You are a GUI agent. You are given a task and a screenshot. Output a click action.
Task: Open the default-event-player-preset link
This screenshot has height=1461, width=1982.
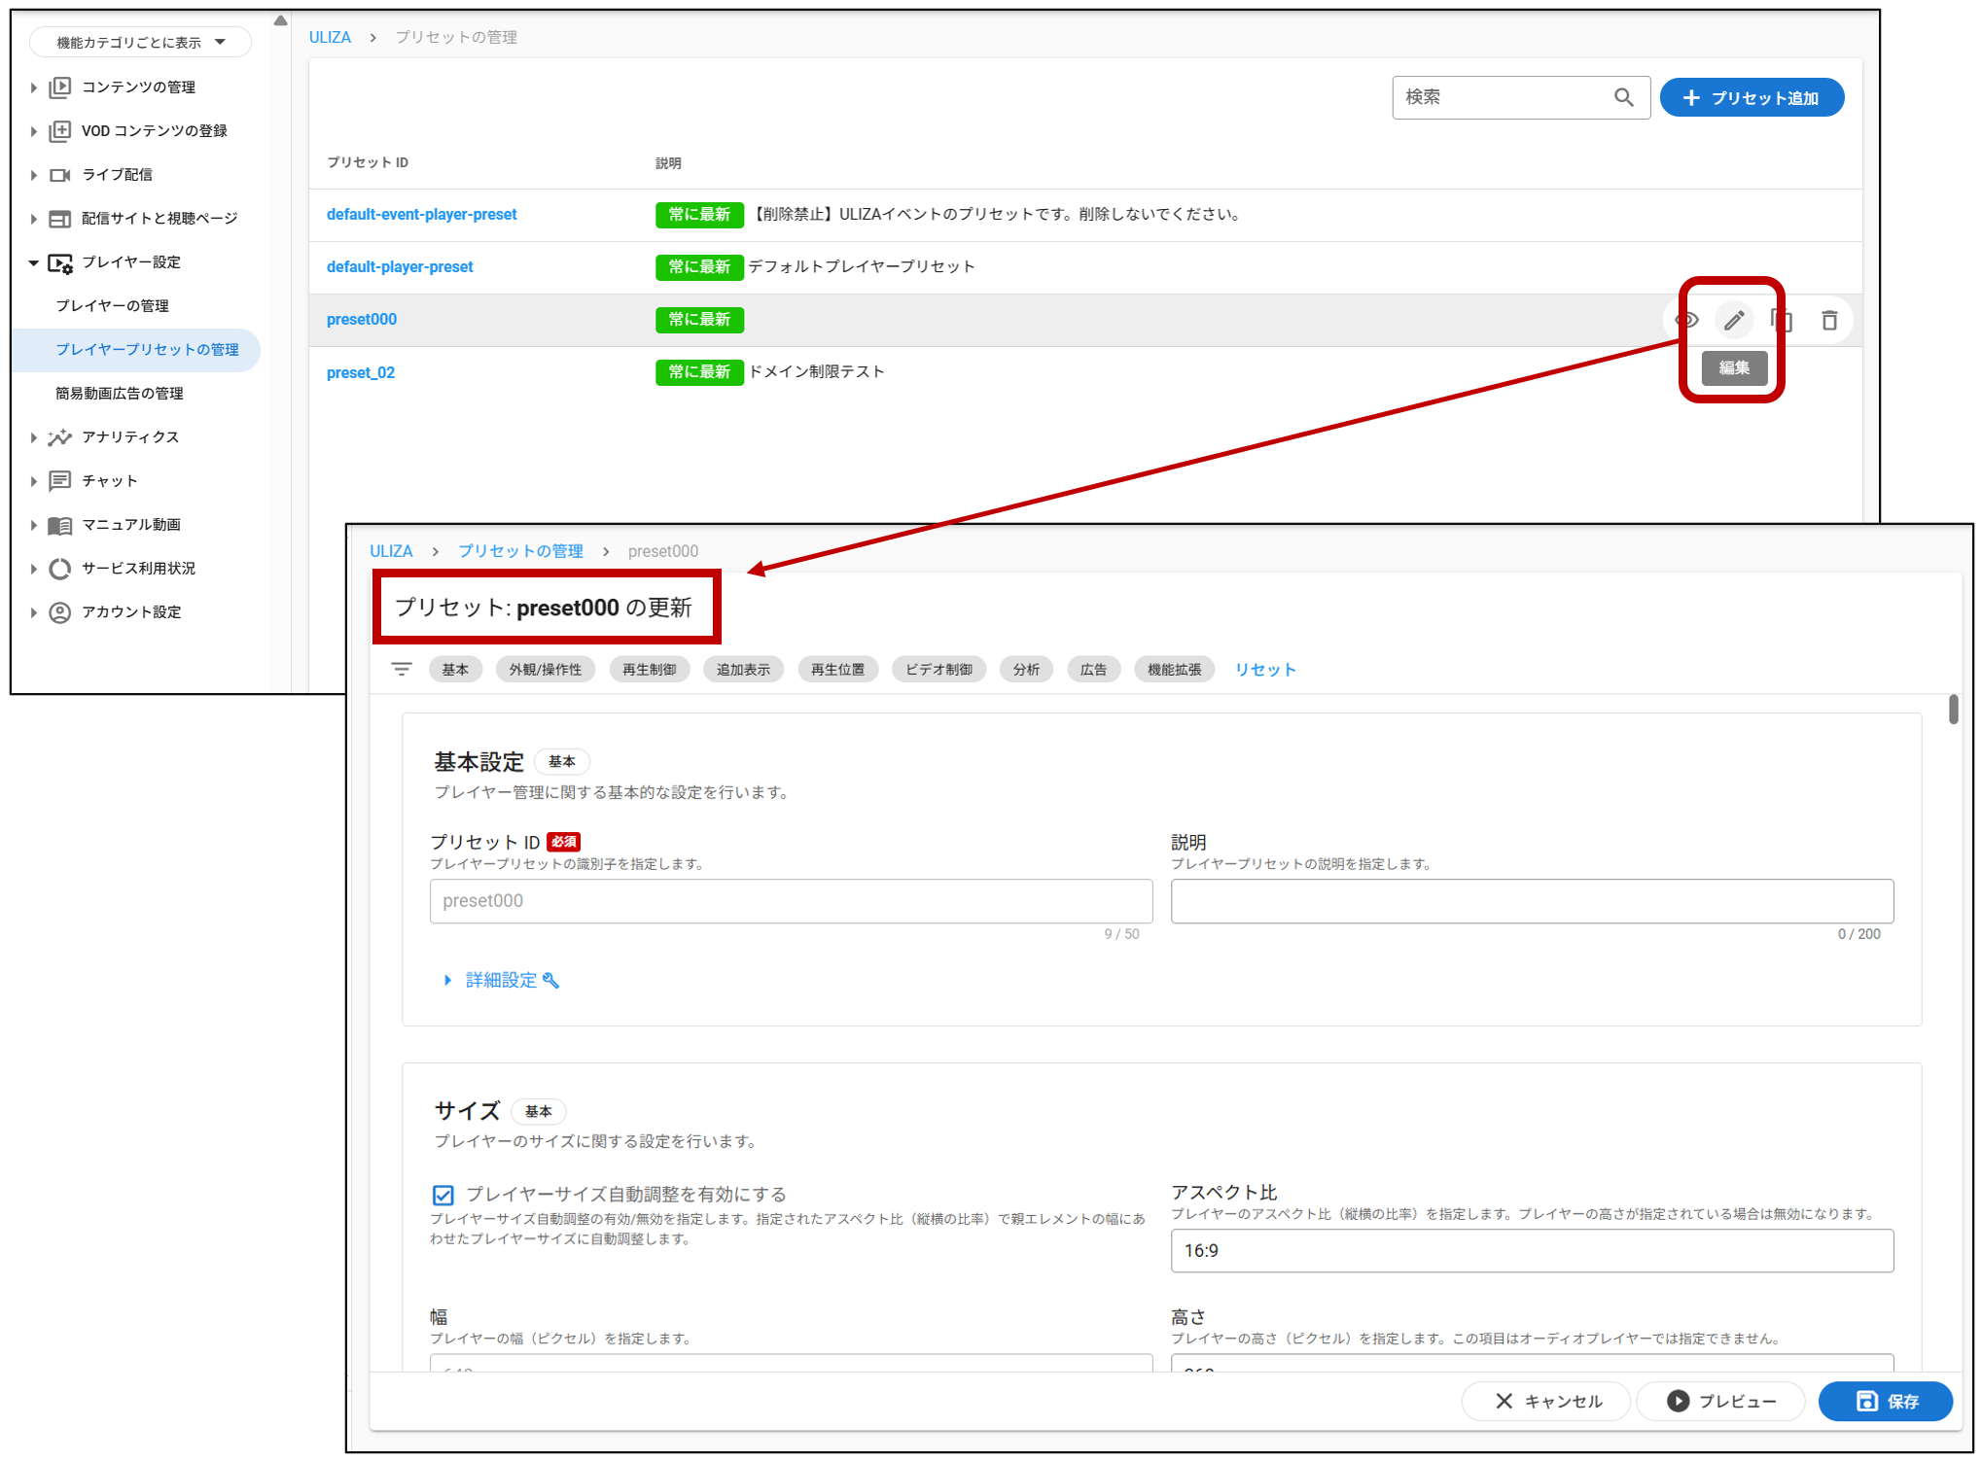pos(422,214)
